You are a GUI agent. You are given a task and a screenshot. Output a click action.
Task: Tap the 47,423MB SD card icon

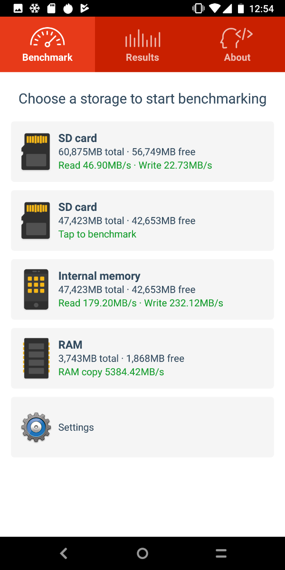36,220
